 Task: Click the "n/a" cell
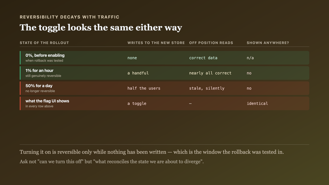[x=250, y=58]
